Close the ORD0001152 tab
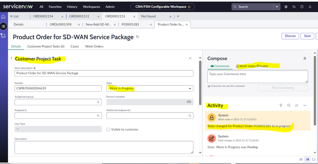The height and width of the screenshot is (164, 318). [x=134, y=17]
